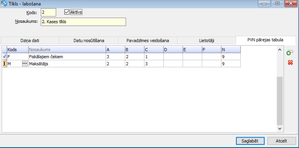
Task: Select the Lietotāji tab
Action: (206, 41)
